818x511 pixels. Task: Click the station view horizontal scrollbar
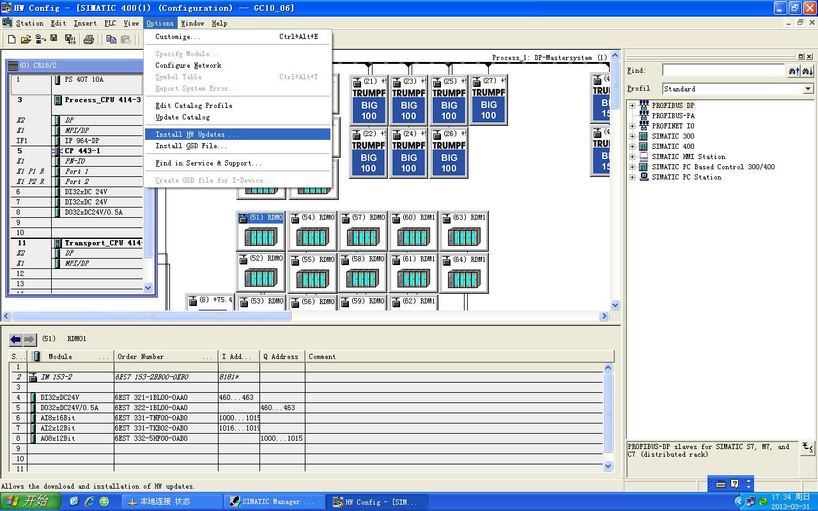tap(151, 316)
